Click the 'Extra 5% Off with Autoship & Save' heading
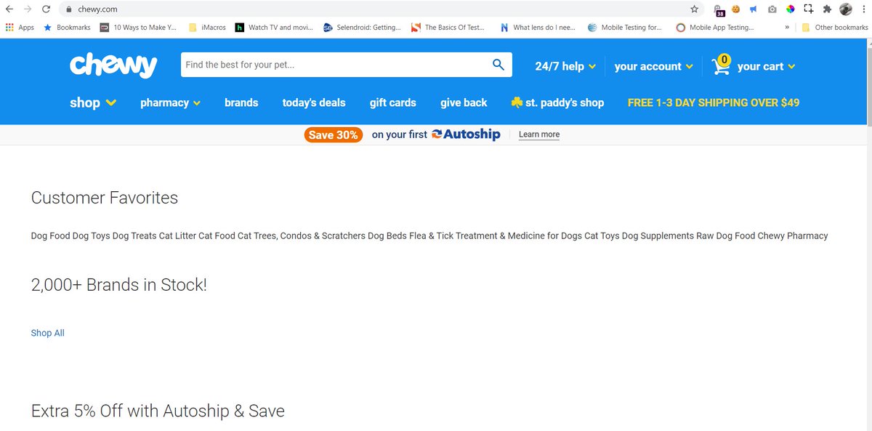Viewport: 872px width, 431px height. tap(158, 411)
